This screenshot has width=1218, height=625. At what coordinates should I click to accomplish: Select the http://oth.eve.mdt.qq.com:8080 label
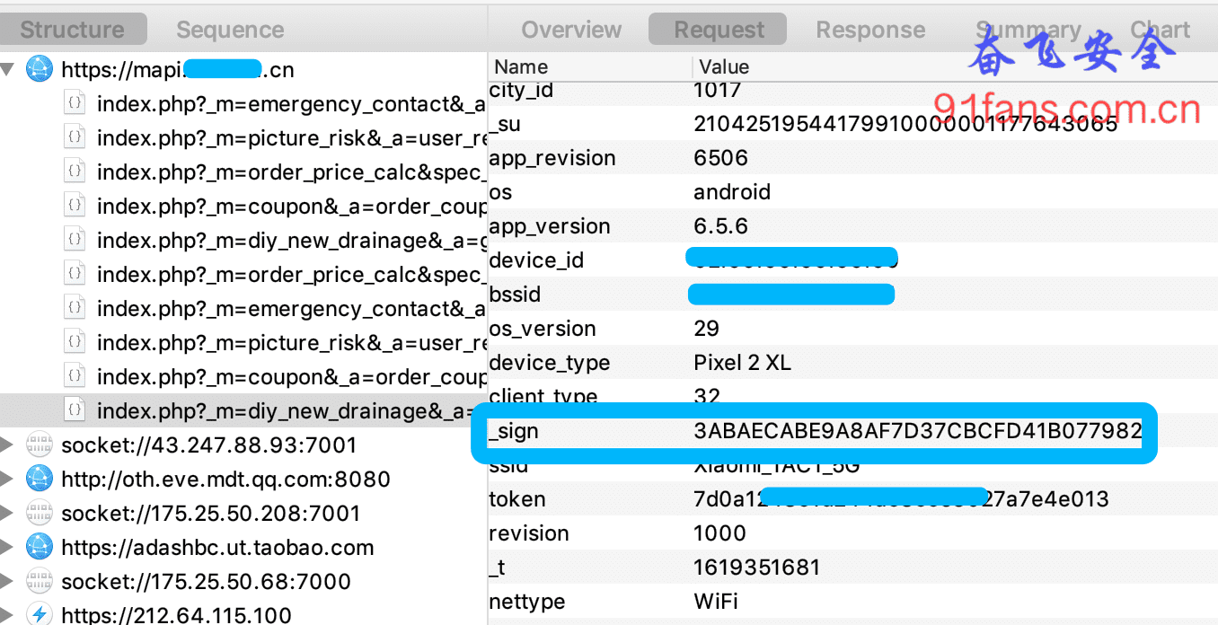click(225, 479)
